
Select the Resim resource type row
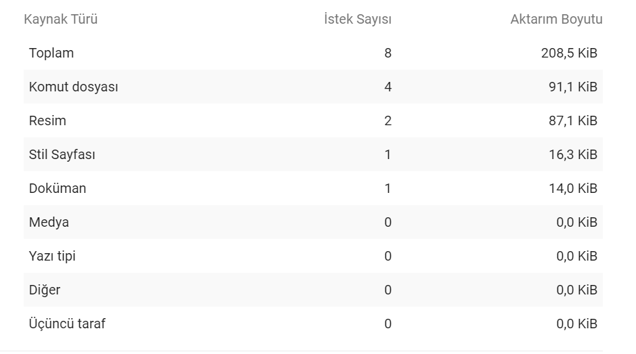click(x=313, y=120)
